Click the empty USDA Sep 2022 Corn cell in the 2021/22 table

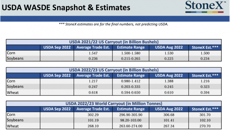pos(57,53)
